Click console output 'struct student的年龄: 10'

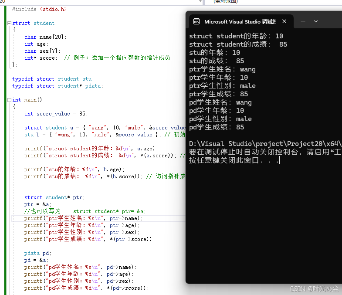coord(236,36)
